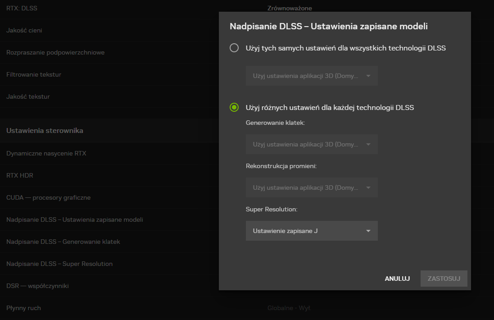Screen dimensions: 494x320
Task: Click dialog title Nadpisanie DLSS – Ustawienia zapisane modeli
Action: click(x=329, y=26)
